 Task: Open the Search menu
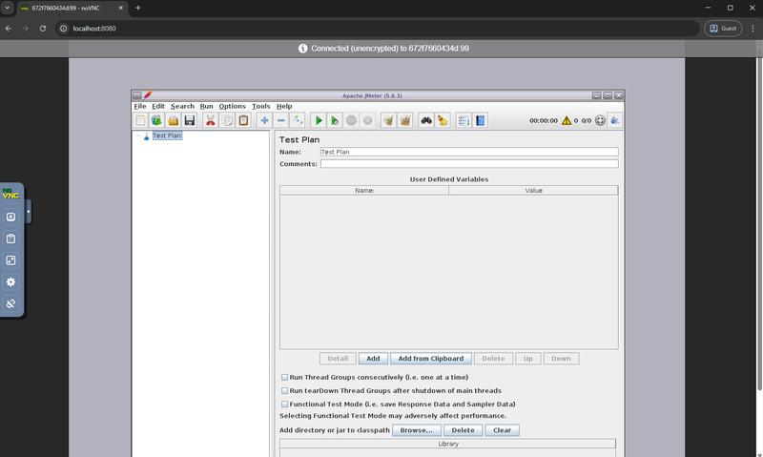coord(182,106)
